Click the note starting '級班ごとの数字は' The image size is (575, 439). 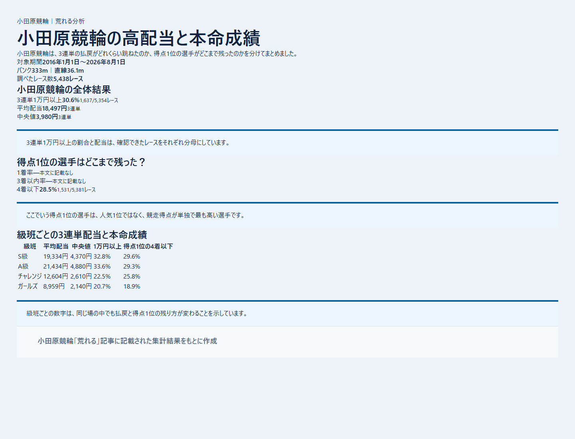(138, 313)
